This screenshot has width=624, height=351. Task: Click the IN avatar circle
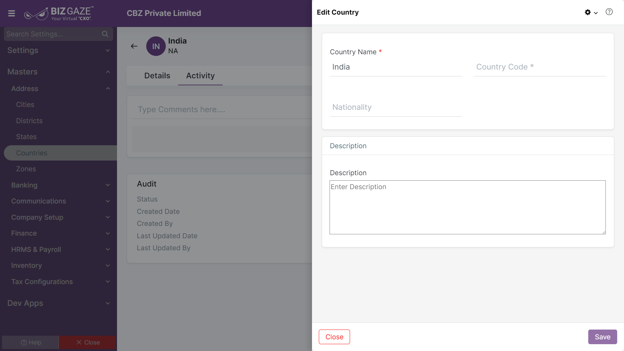(x=156, y=46)
